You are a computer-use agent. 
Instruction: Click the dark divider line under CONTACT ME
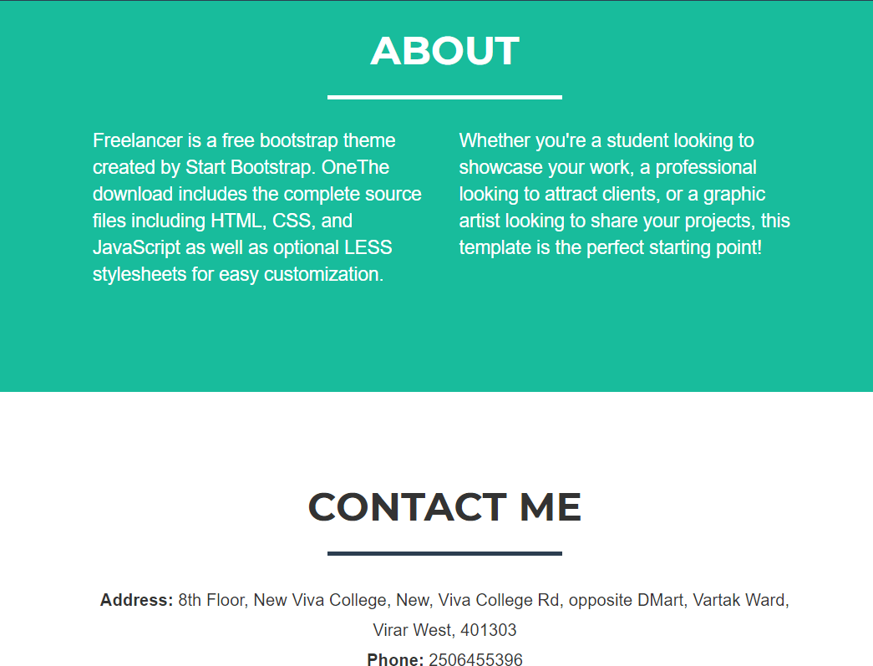pos(444,553)
